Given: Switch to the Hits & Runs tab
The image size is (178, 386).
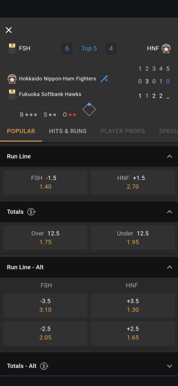Looking at the screenshot, I should pyautogui.click(x=67, y=131).
